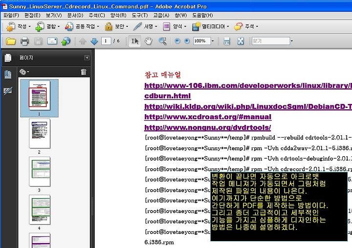
Task: Click the Email envelope icon
Action: 52,41
